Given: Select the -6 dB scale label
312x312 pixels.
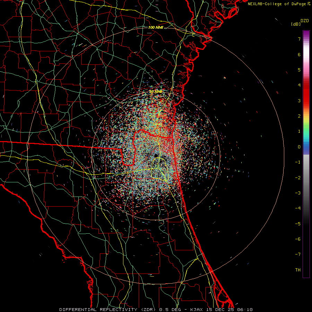Looking at the screenshot, I should coord(298,239).
